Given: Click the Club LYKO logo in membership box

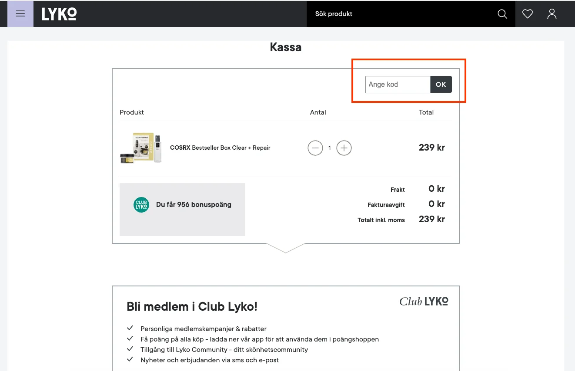Looking at the screenshot, I should [x=424, y=301].
